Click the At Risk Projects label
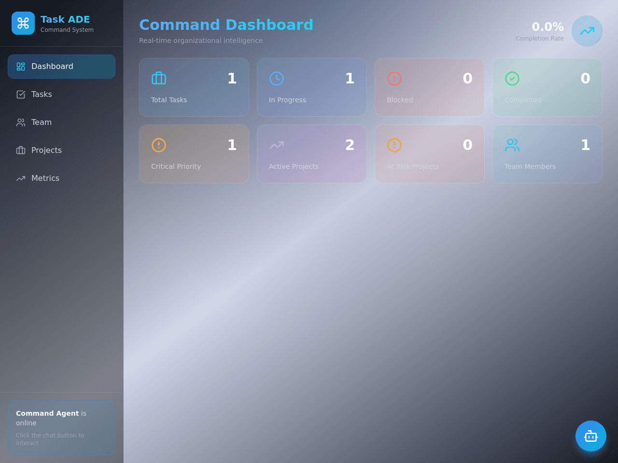The width and height of the screenshot is (618, 463). [413, 166]
